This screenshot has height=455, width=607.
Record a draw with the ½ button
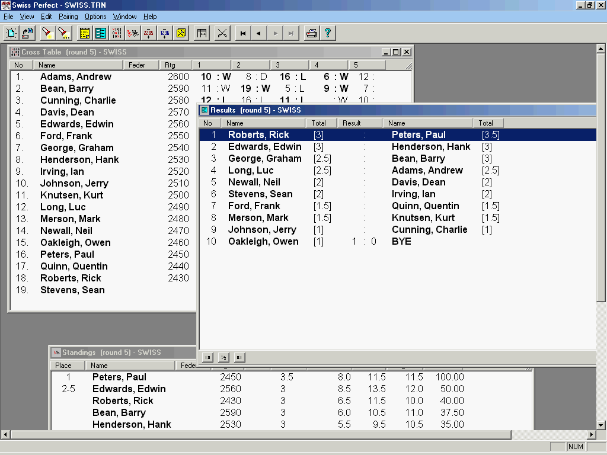[223, 357]
